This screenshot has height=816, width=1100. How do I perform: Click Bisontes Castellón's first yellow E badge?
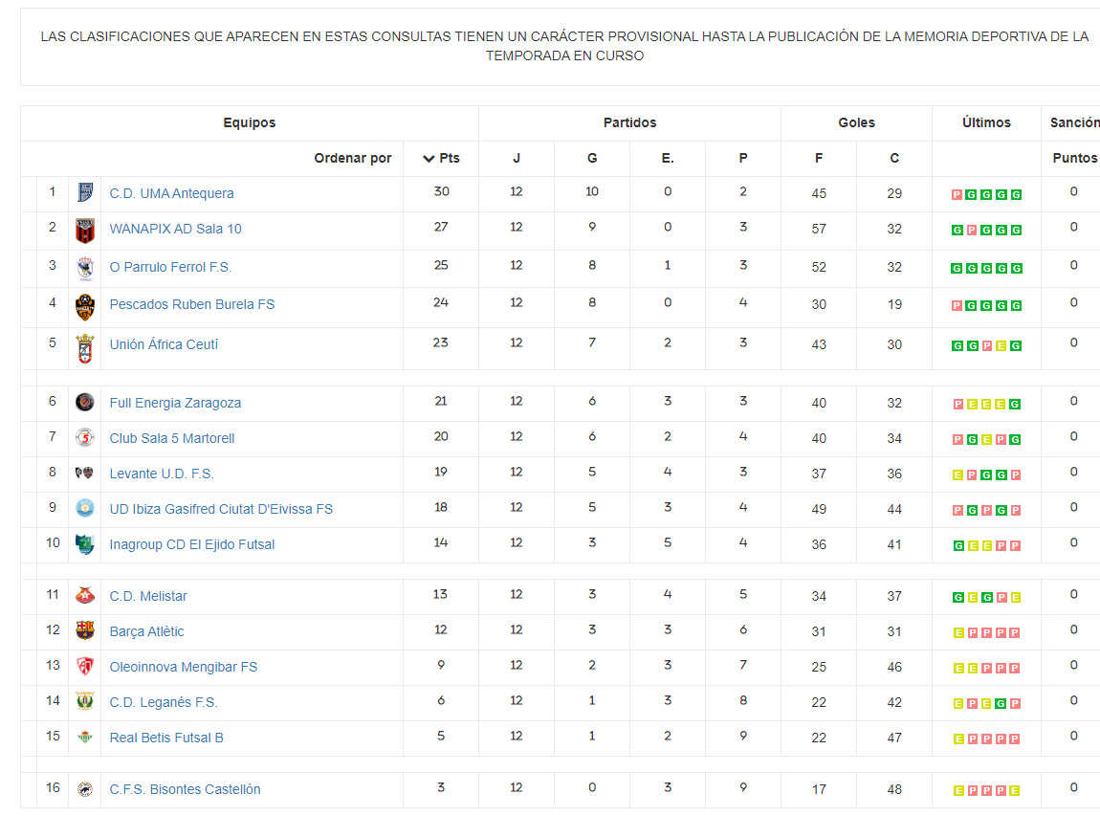(958, 791)
